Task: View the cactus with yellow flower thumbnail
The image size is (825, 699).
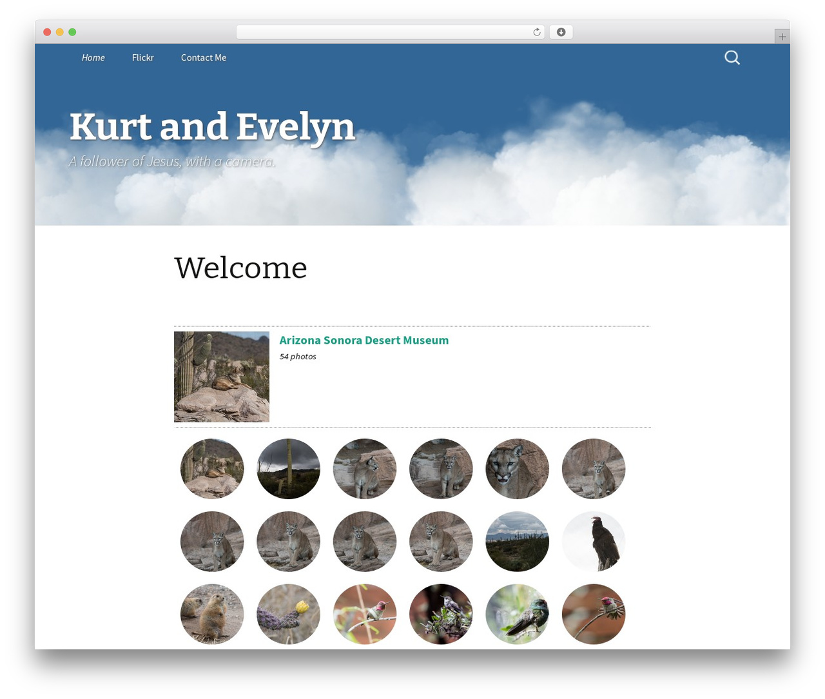Action: tap(288, 615)
